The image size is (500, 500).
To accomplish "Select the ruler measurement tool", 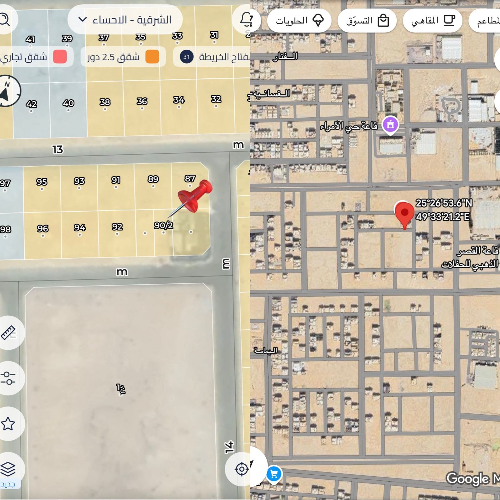I will coord(8,332).
